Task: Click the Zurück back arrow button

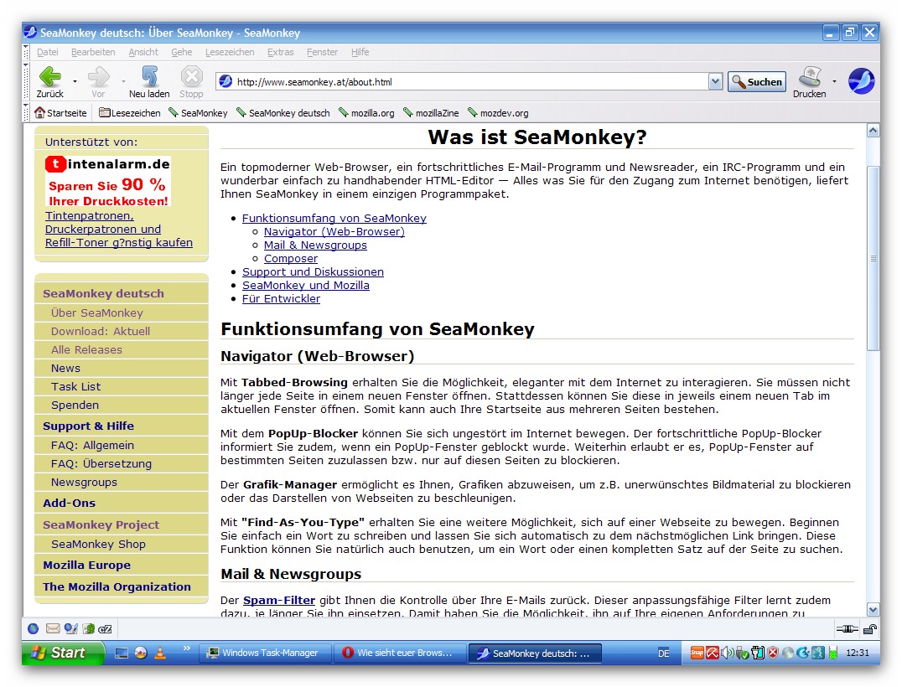Action: click(x=50, y=78)
